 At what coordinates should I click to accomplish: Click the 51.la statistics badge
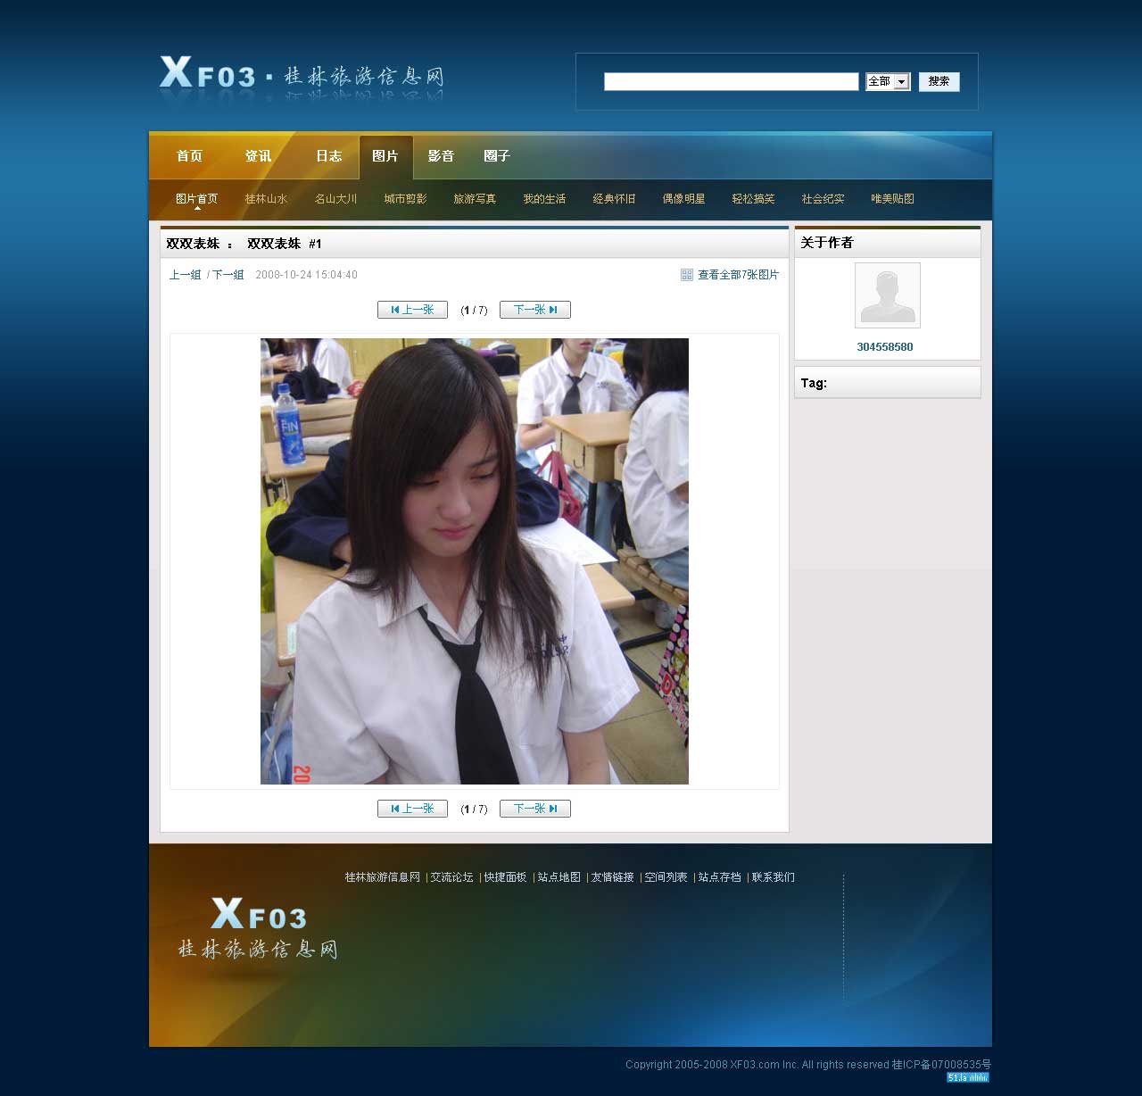968,1077
